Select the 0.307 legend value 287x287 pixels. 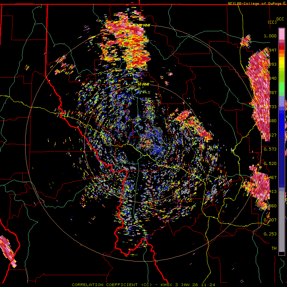point(270,220)
